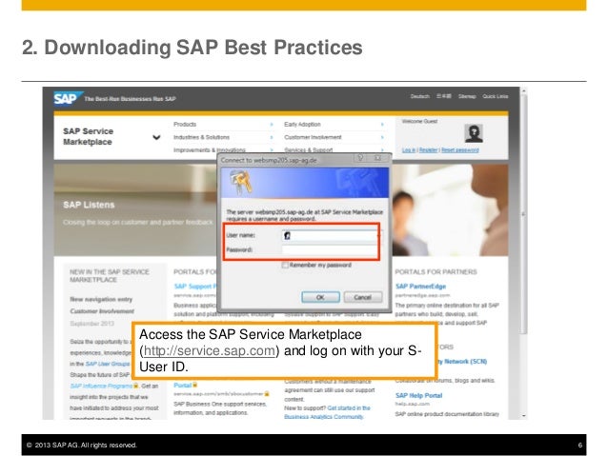Click the lock icon next to SAP Influence Programs

tap(135, 386)
